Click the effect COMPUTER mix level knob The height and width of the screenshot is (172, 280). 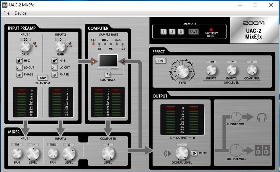click(x=252, y=70)
